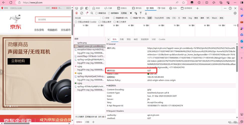Click the sidebar plus to add app
This screenshot has height=125, width=244.
[241, 58]
